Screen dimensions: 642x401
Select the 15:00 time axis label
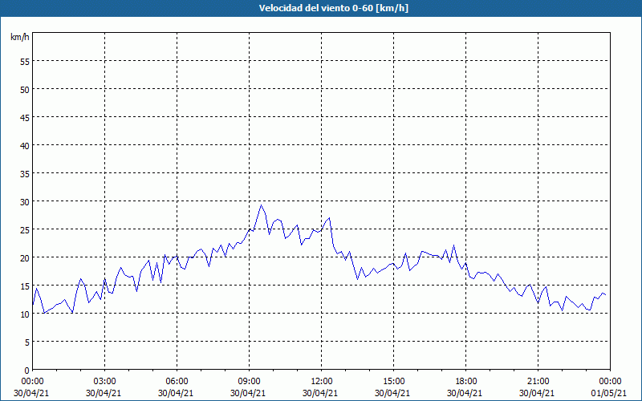393,381
